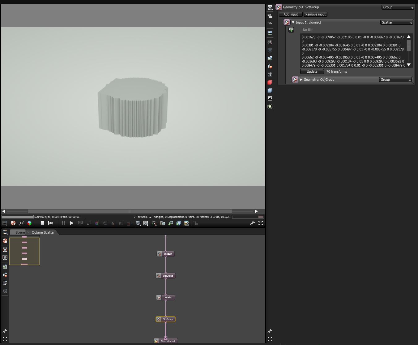Open the Geometry out SctGroup type dropdown
The width and height of the screenshot is (418, 345).
pos(398,7)
